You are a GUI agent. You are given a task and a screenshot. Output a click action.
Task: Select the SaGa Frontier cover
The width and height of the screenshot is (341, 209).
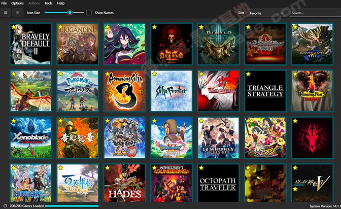pos(172,91)
